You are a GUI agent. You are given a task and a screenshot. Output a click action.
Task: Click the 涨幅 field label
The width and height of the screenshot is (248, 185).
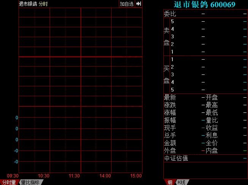point(170,113)
